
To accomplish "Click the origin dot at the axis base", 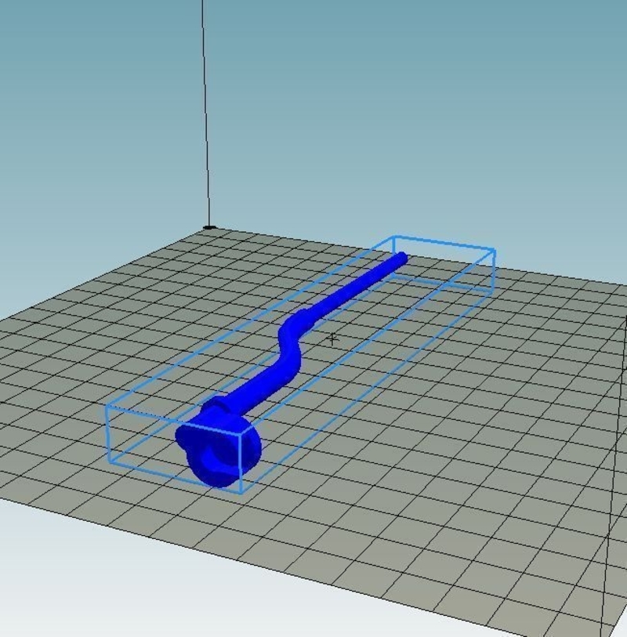I will [x=209, y=228].
